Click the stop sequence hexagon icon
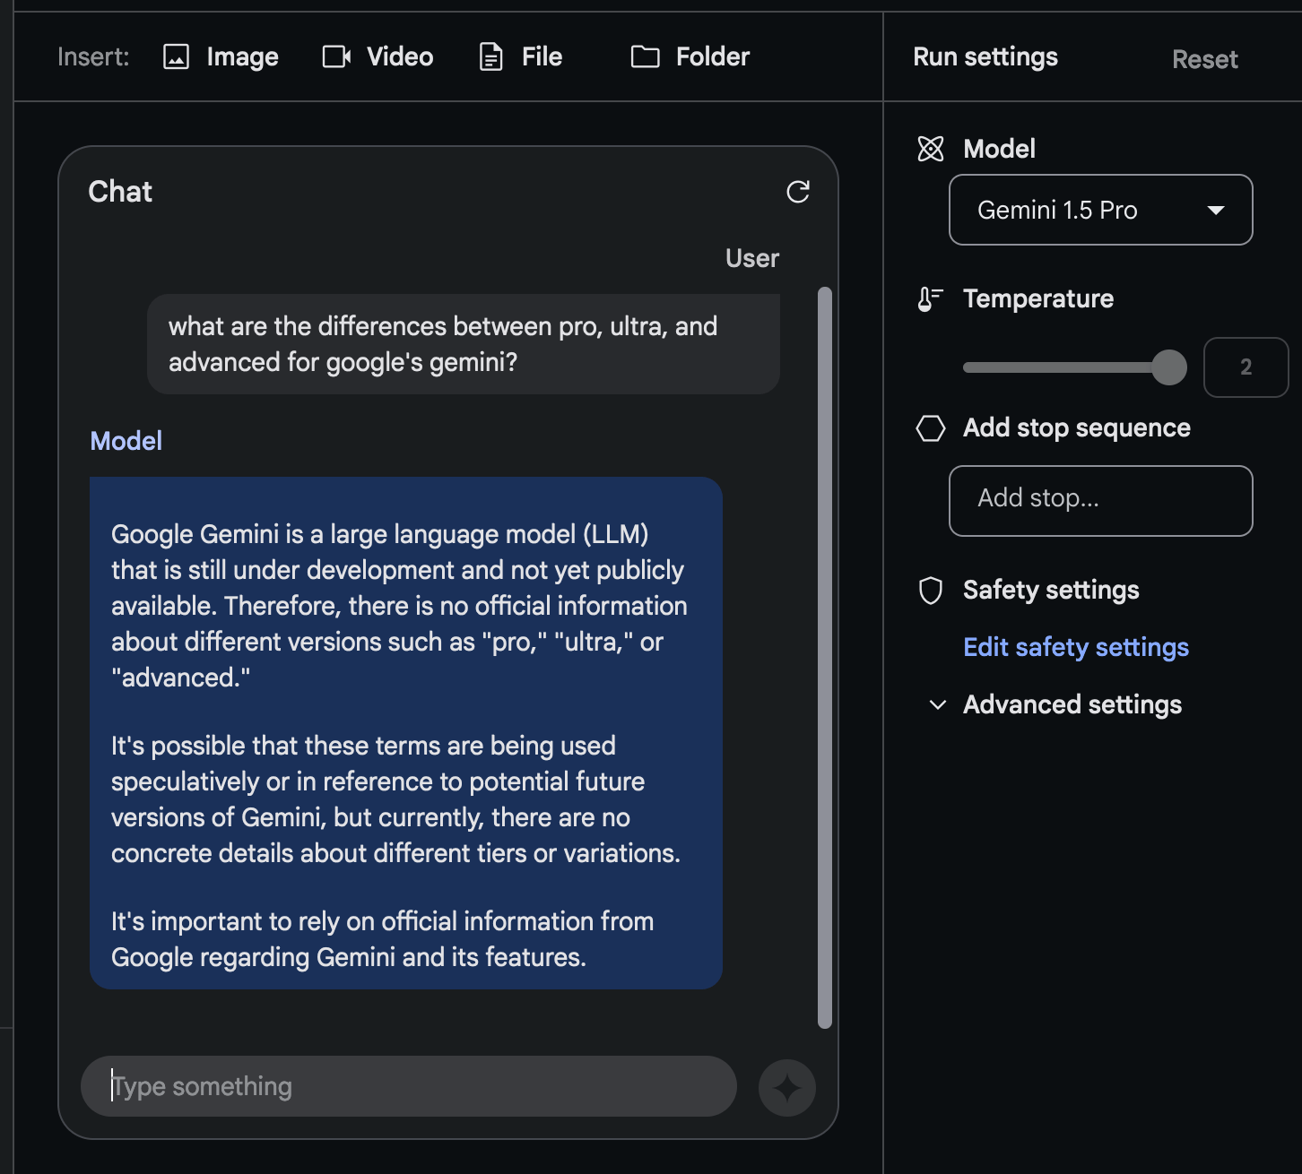Image resolution: width=1302 pixels, height=1174 pixels. [x=931, y=428]
